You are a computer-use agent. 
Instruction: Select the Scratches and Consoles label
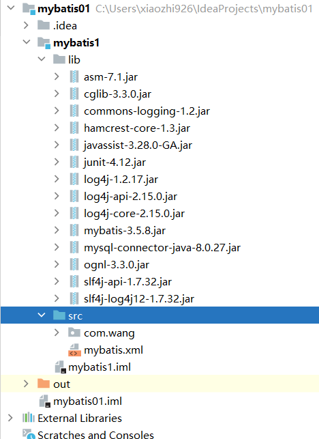95,434
